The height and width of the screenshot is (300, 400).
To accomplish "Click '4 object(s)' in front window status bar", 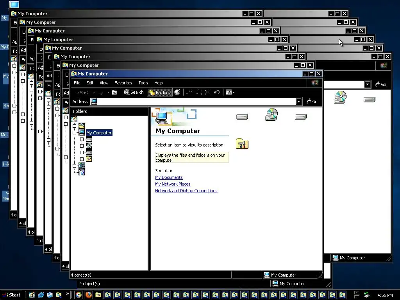I will pyautogui.click(x=81, y=275).
